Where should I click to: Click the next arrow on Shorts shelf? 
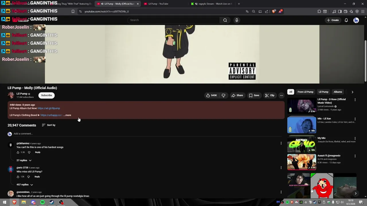(356, 193)
